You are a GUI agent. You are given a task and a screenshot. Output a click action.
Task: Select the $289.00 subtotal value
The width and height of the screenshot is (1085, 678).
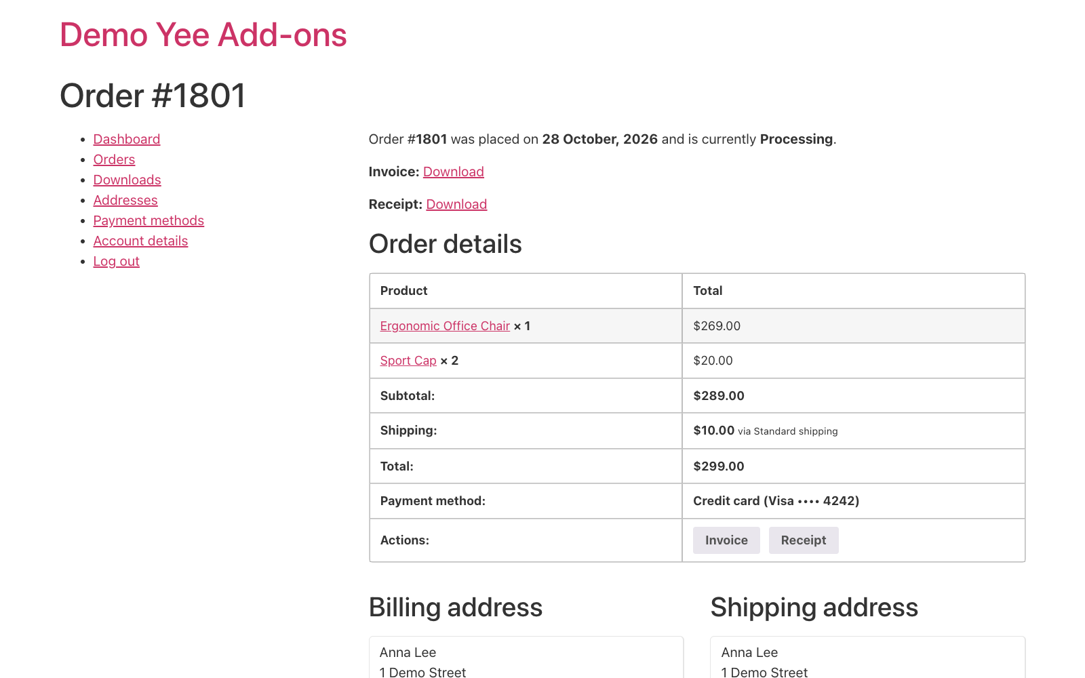pyautogui.click(x=719, y=396)
